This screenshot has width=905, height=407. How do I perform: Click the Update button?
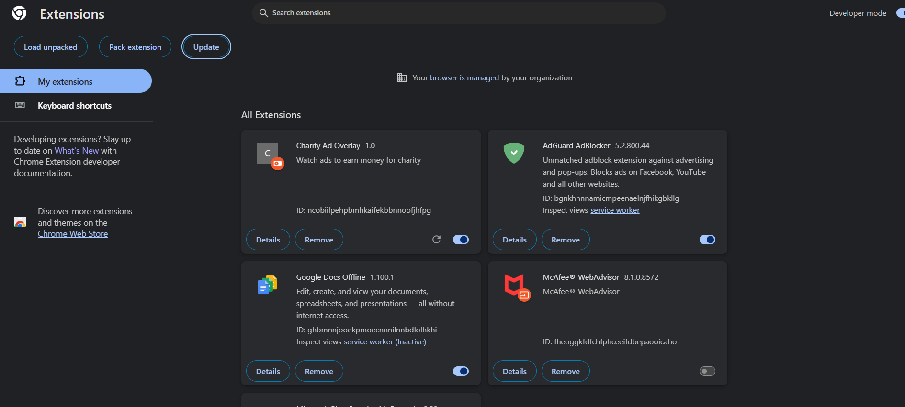pyautogui.click(x=206, y=47)
